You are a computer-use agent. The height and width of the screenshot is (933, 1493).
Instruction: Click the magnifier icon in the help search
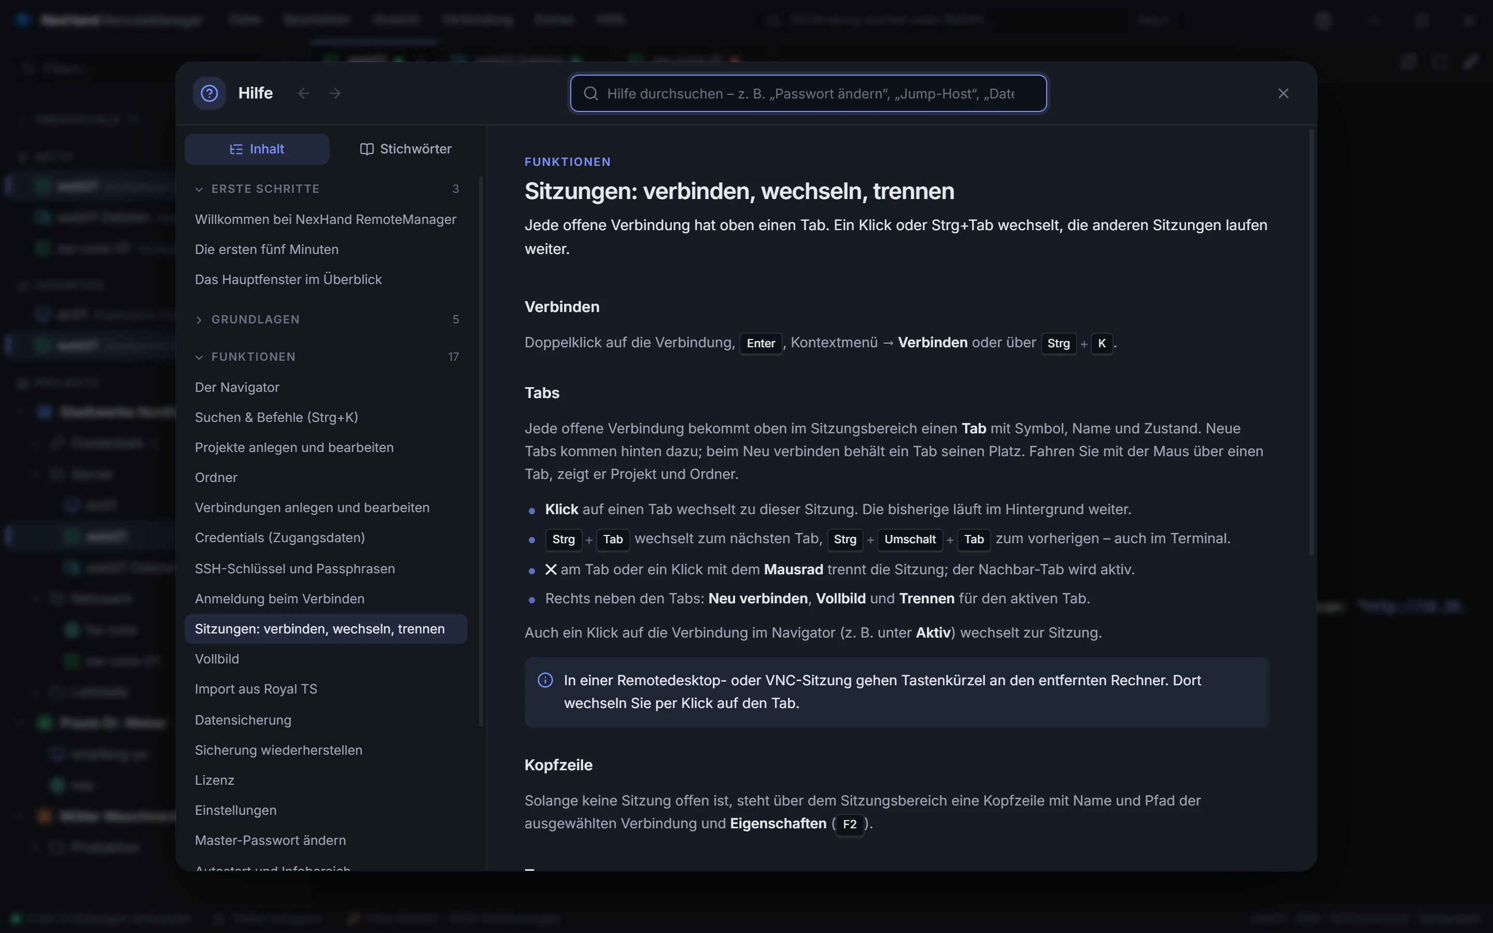[x=590, y=93]
